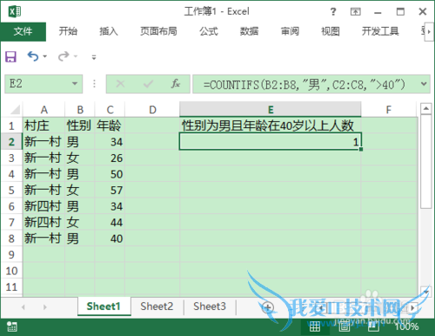435x336 pixels.
Task: Go to next sheet tab arrow
Action: click(44, 307)
